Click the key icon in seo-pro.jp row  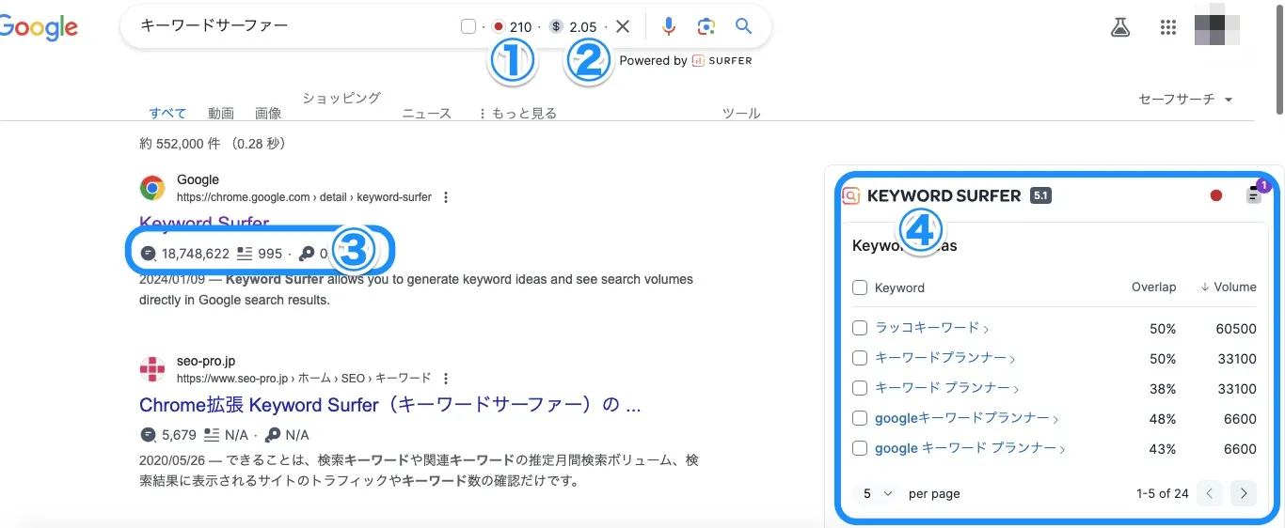(273, 435)
